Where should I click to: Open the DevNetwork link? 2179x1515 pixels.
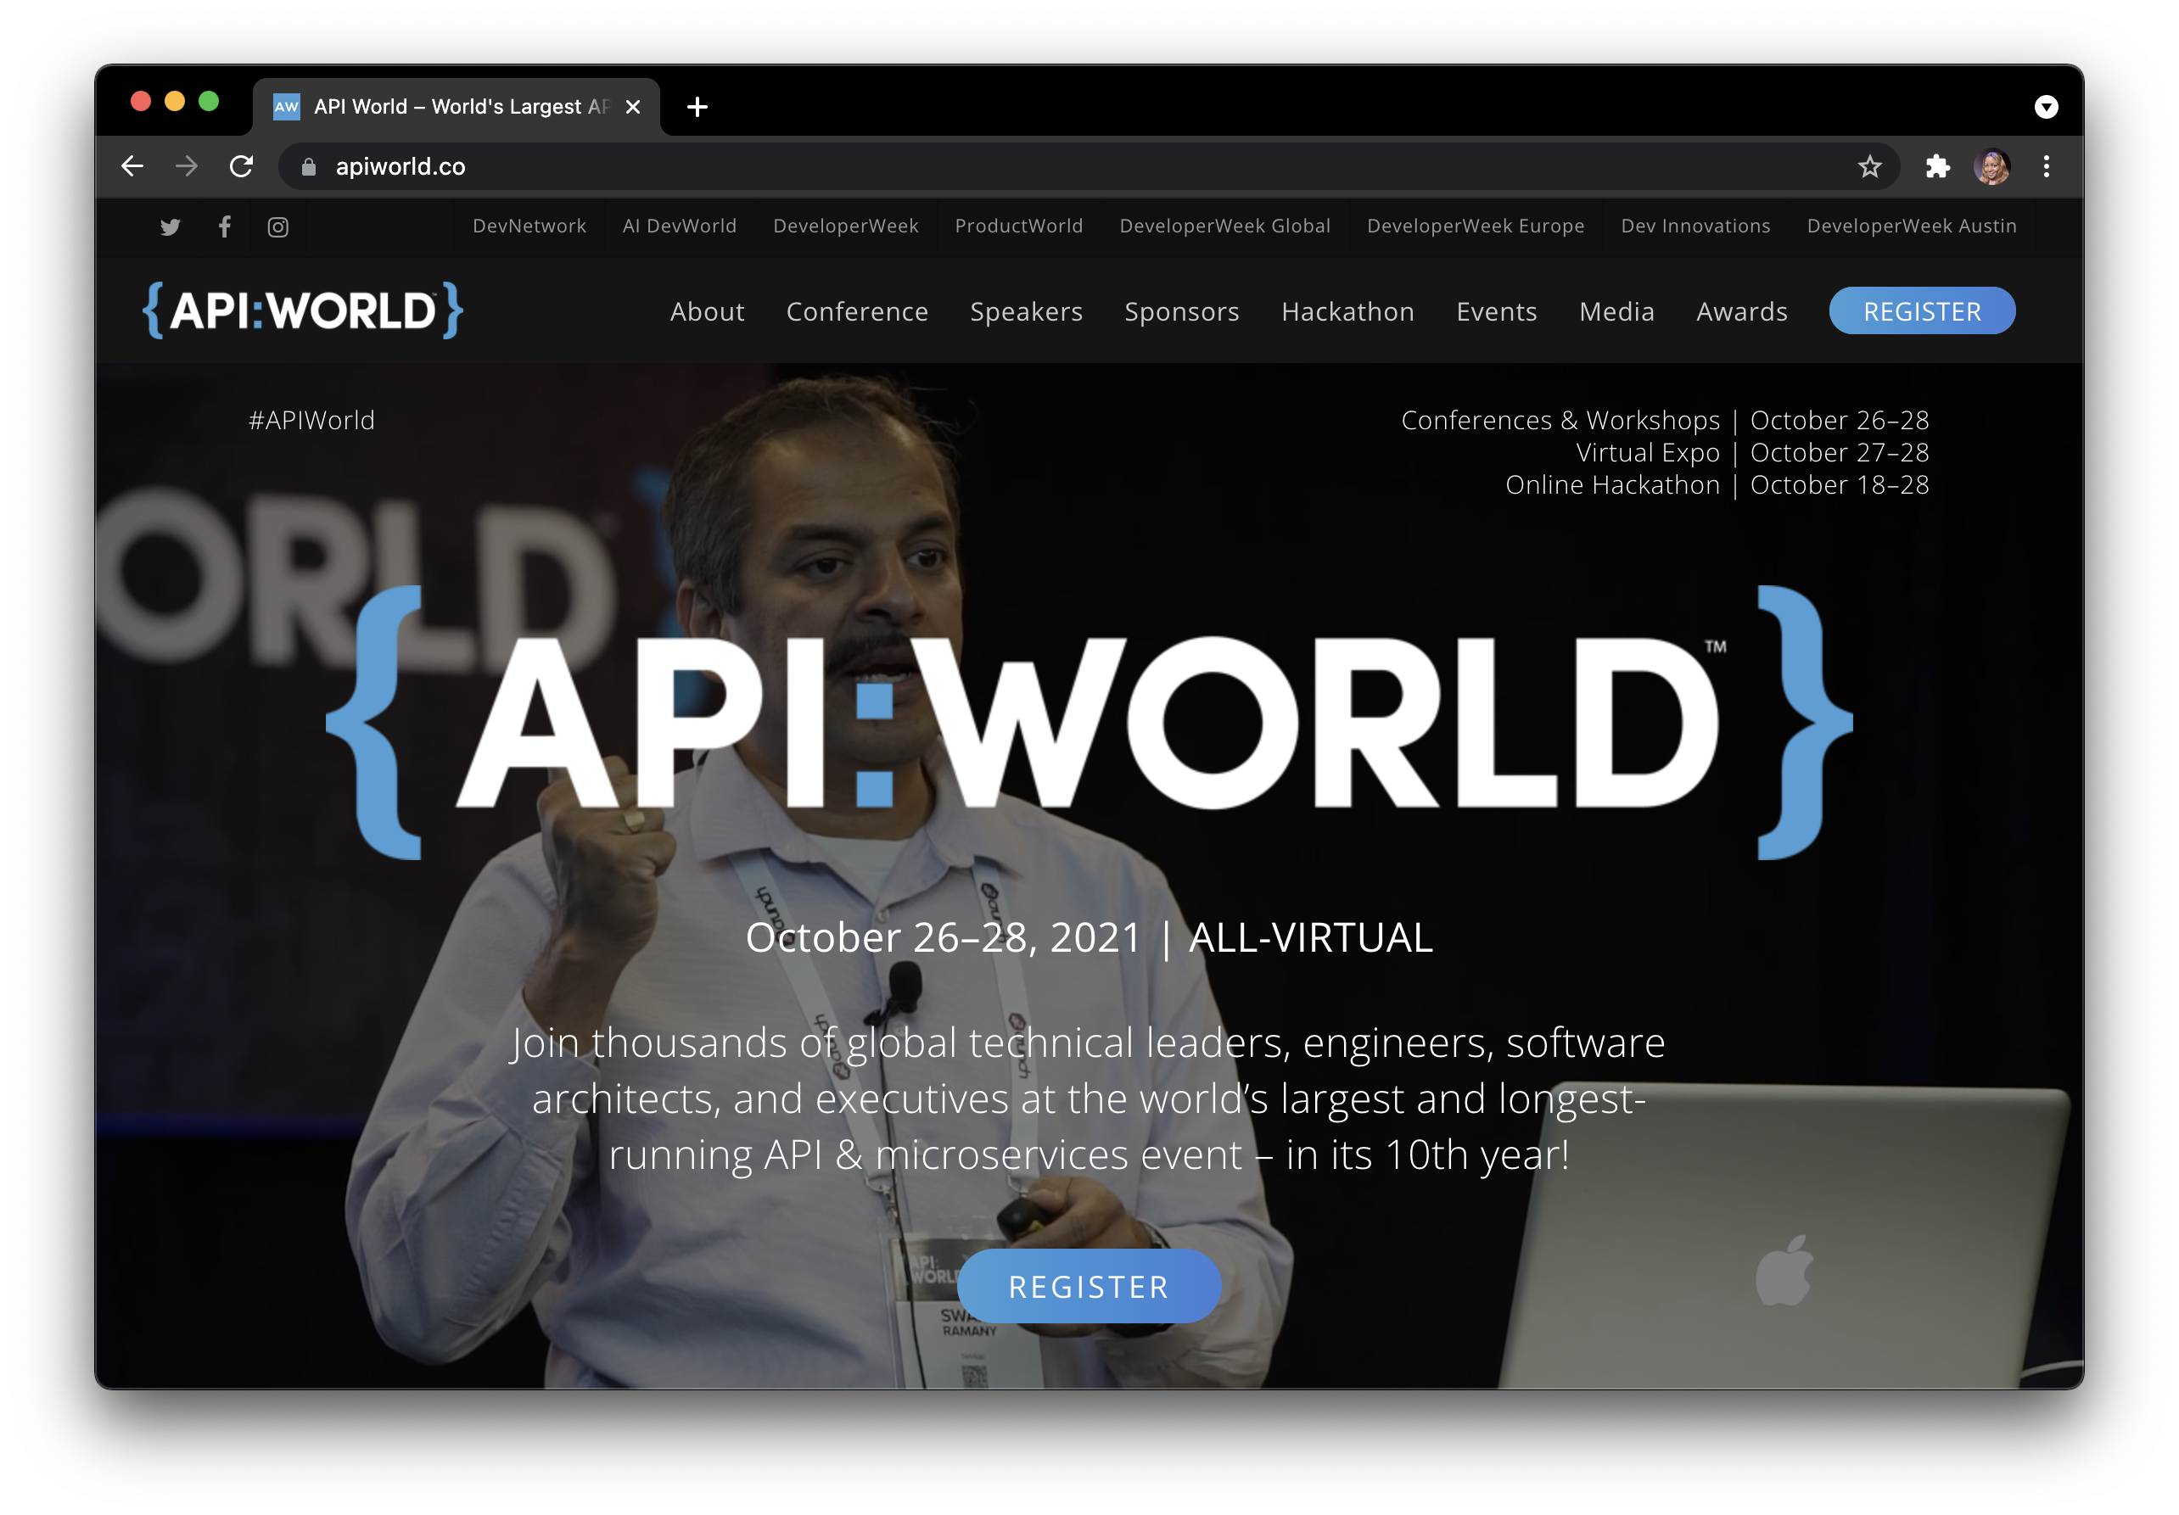pyautogui.click(x=529, y=226)
